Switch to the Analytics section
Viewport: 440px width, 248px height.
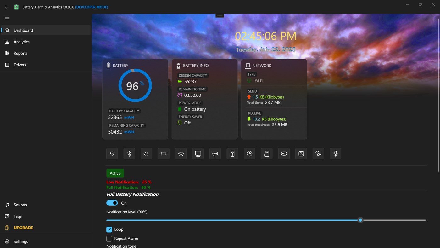pos(21,42)
